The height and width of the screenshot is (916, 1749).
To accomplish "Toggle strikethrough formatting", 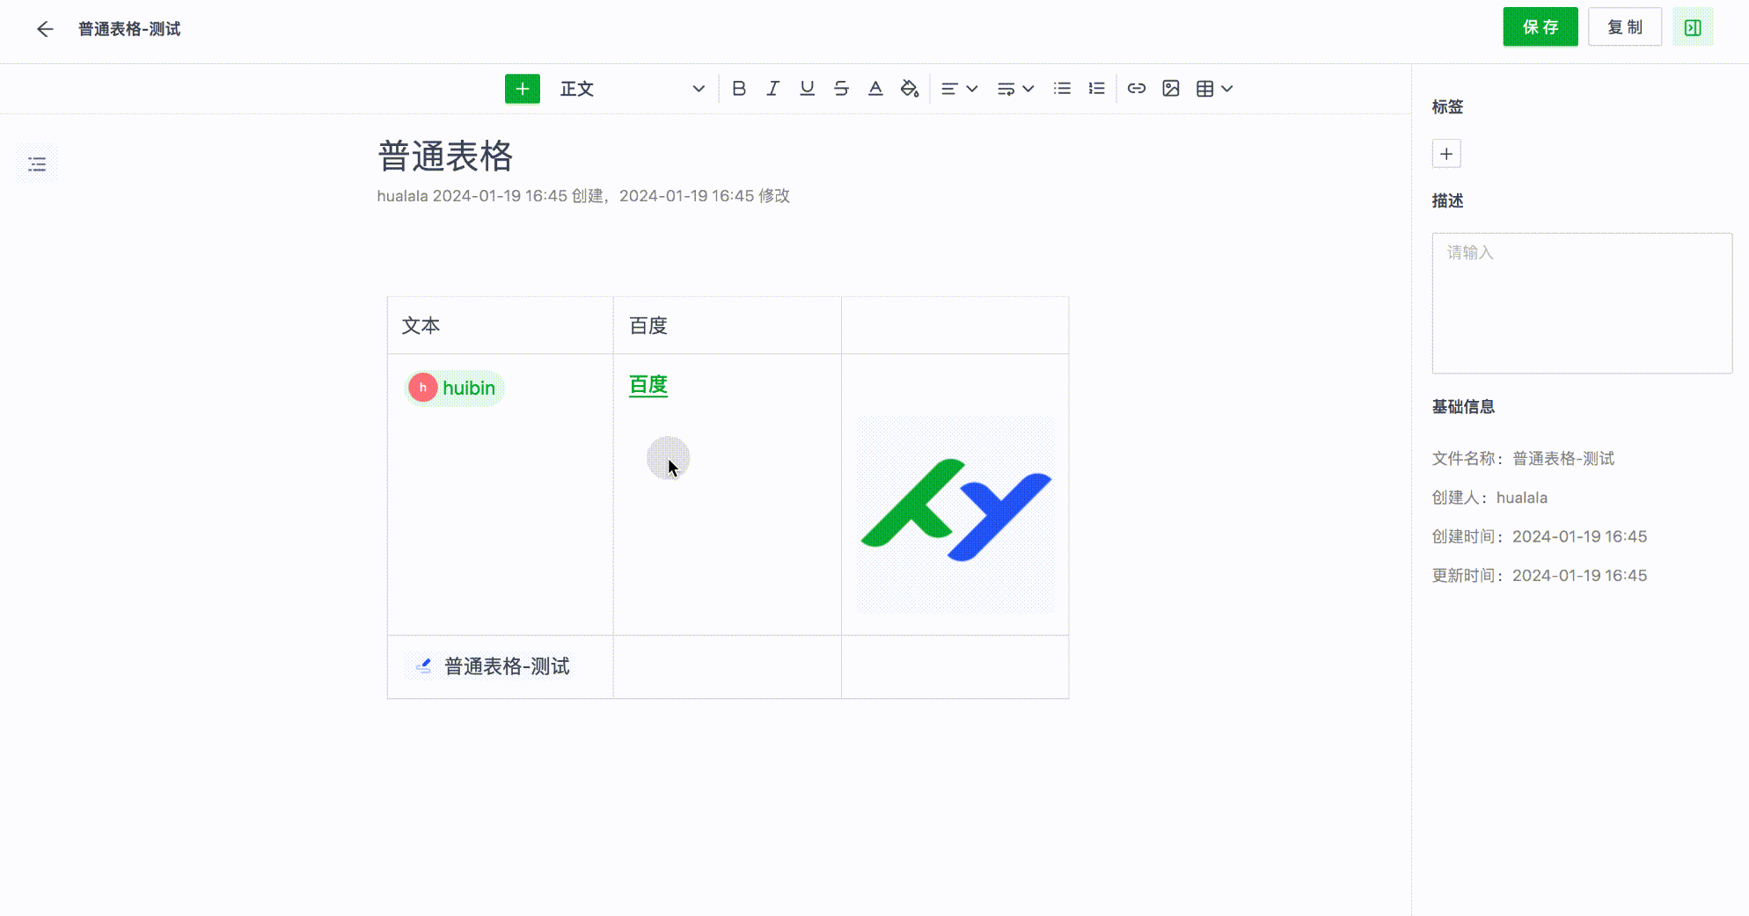I will click(841, 89).
